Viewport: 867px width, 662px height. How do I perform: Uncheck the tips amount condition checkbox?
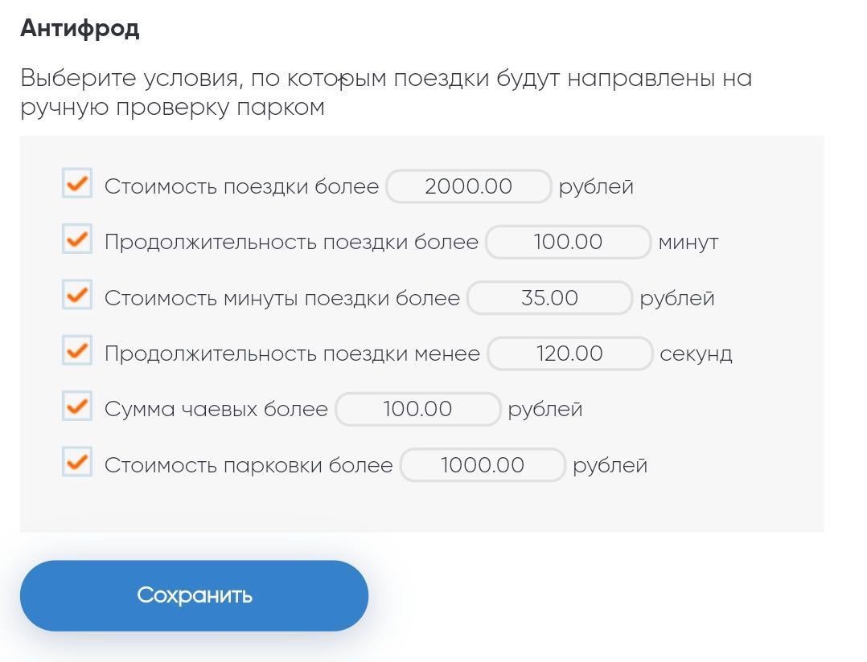pos(77,407)
